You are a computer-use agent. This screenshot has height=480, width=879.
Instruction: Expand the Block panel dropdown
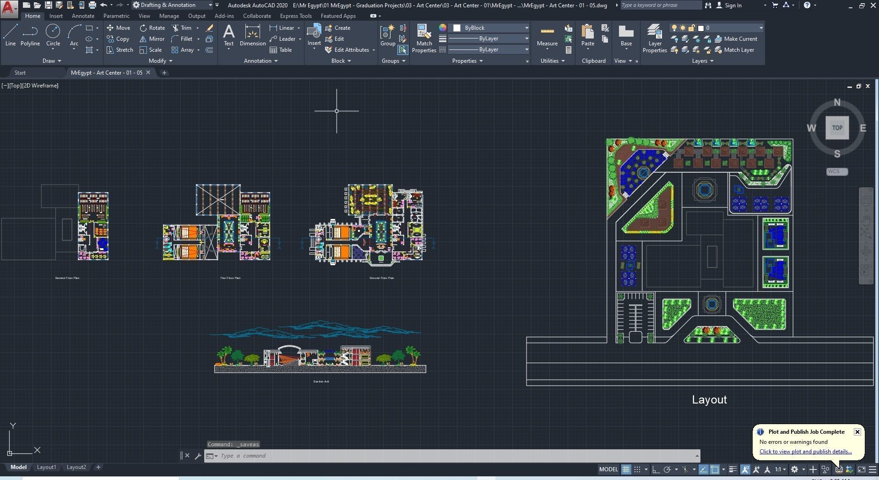(341, 61)
